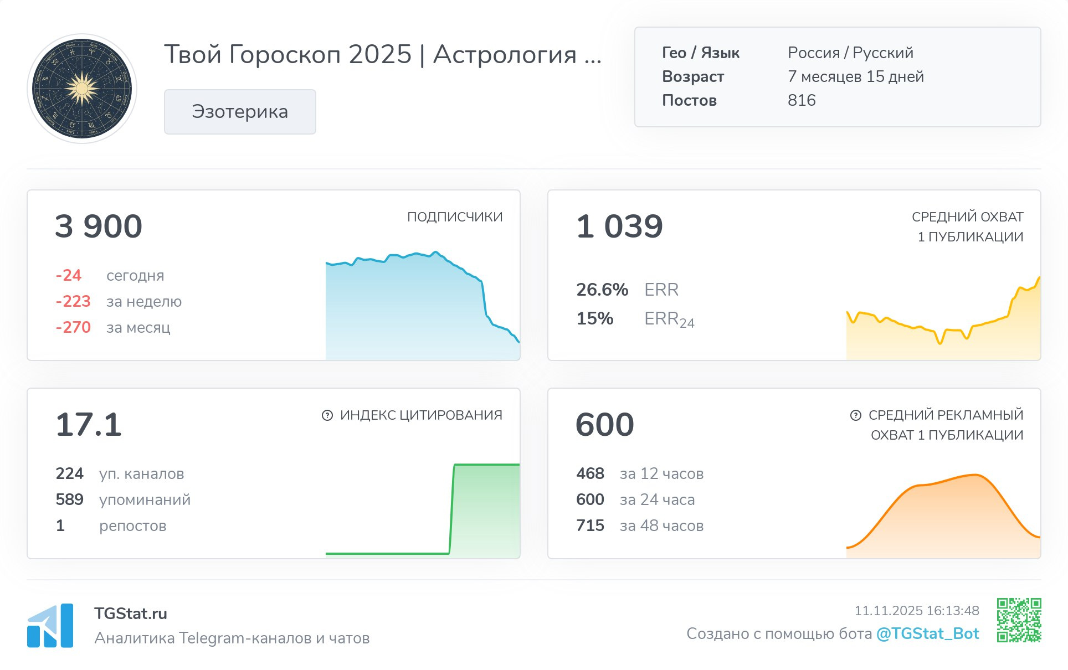Click the TGStat bar-chart logo icon
The height and width of the screenshot is (670, 1068).
[50, 626]
